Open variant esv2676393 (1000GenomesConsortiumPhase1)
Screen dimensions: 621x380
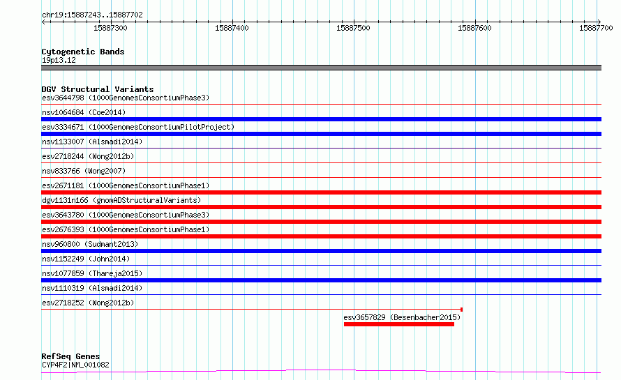coord(126,229)
